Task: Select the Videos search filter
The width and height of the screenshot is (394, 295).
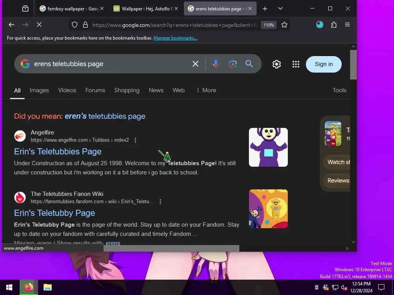Action: point(67,90)
